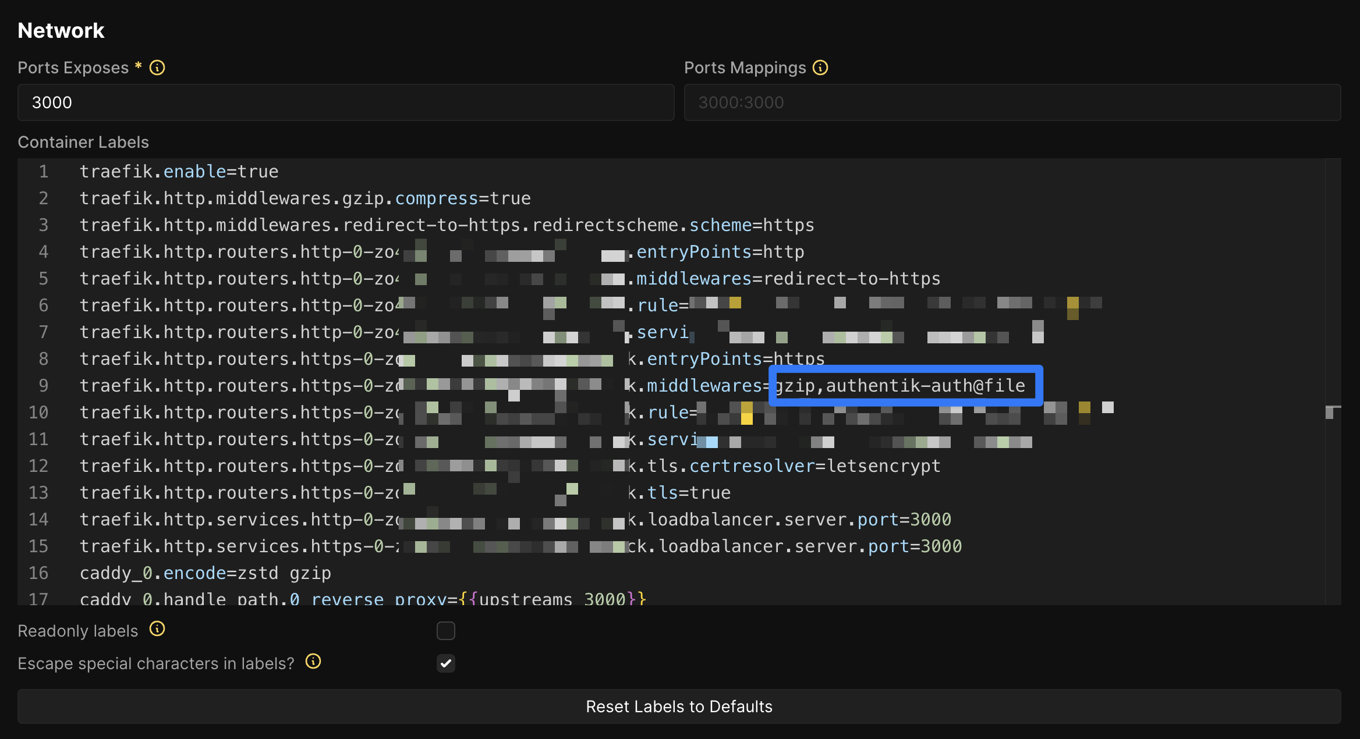The image size is (1360, 739).
Task: Focus the Ports Exposes input field
Action: tap(346, 102)
